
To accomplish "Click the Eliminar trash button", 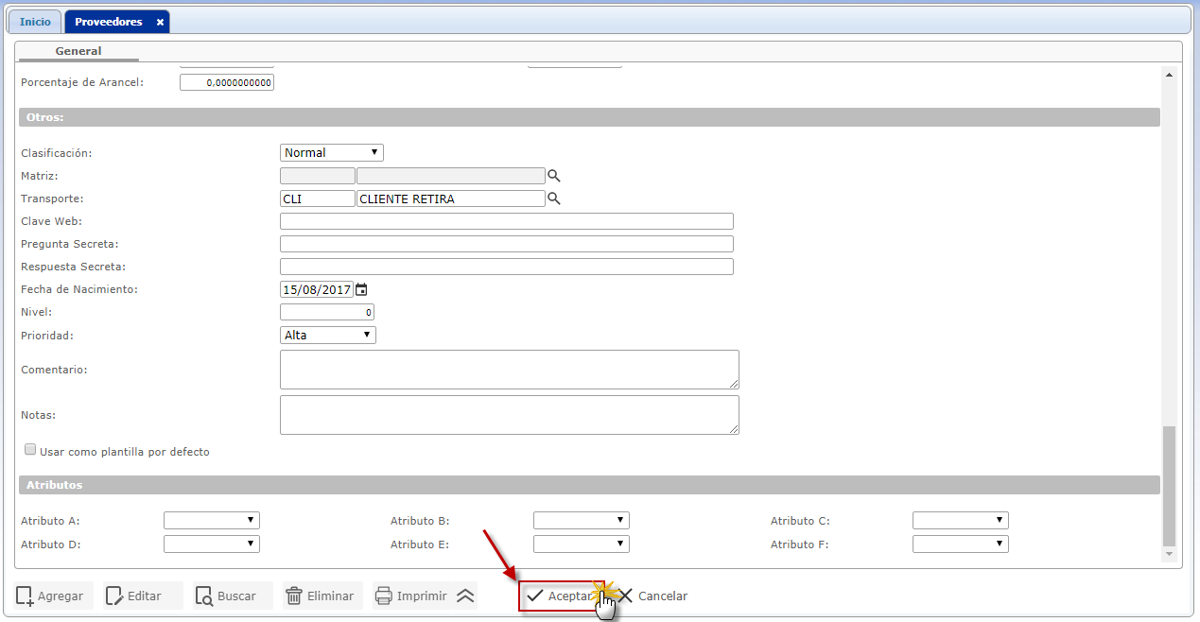I will tap(322, 596).
